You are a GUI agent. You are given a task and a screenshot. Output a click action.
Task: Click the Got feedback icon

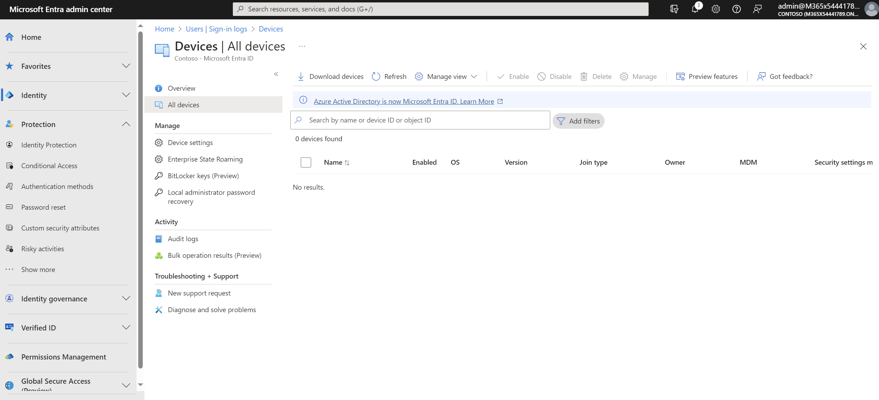coord(761,76)
